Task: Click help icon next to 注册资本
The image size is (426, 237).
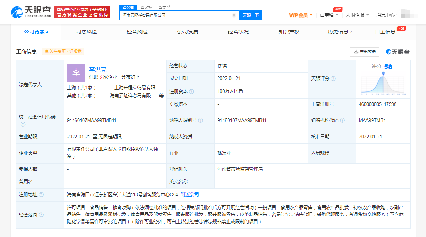Action: 192,92
